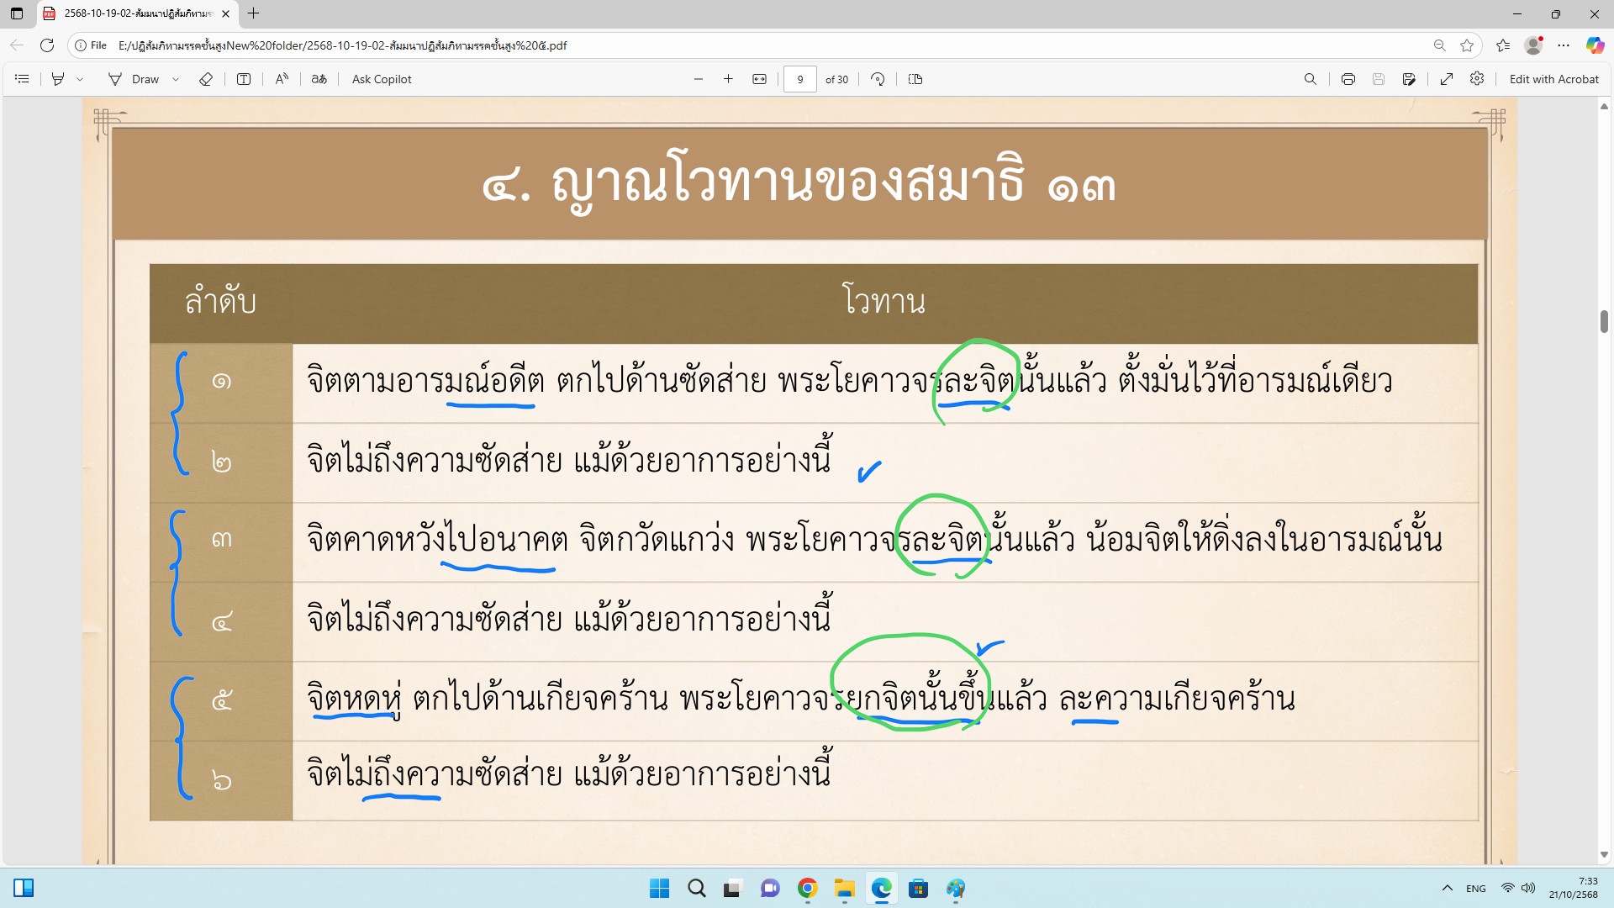Select the Highlight tool
Screen dimensions: 1614x908
(x=58, y=79)
